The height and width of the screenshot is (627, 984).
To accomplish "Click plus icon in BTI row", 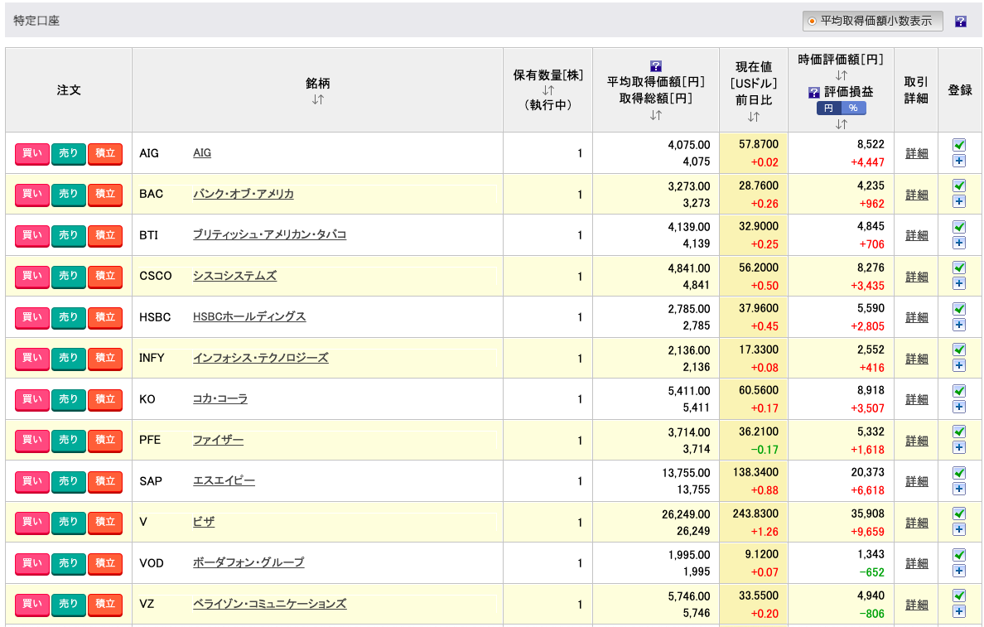I will point(959,243).
